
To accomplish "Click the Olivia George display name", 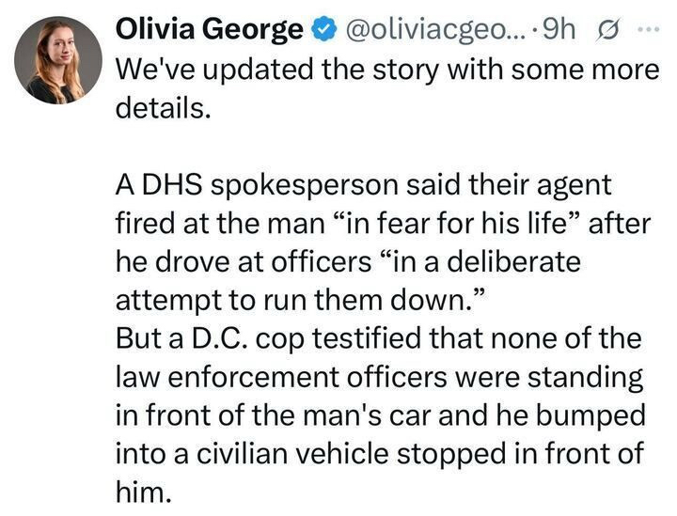I will (209, 30).
